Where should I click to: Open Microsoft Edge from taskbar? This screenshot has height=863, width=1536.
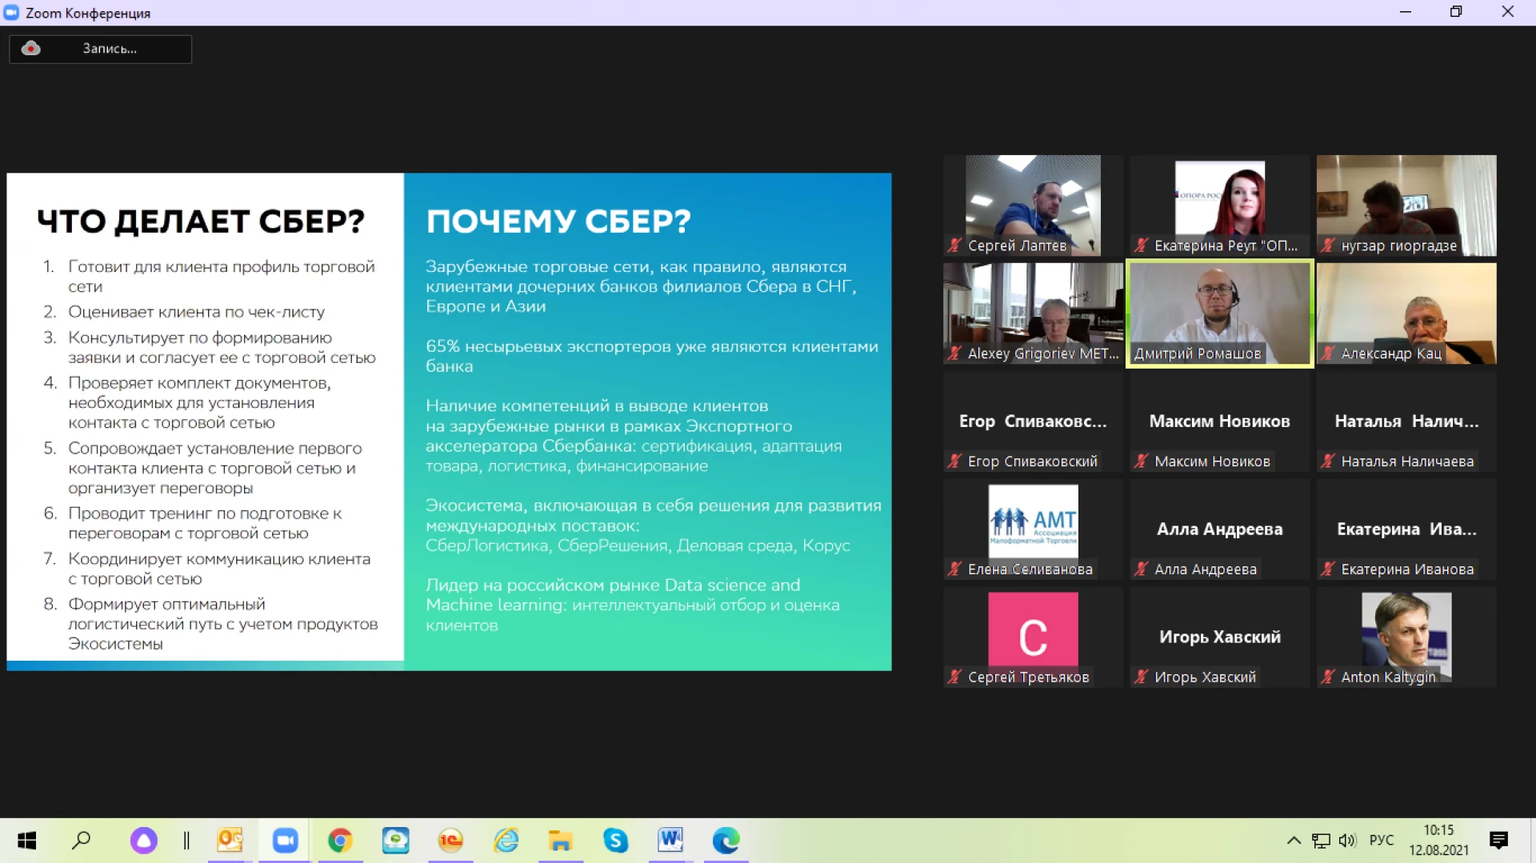tap(726, 841)
